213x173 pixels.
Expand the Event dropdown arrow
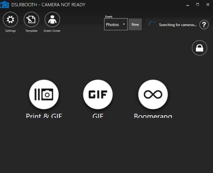pos(124,25)
